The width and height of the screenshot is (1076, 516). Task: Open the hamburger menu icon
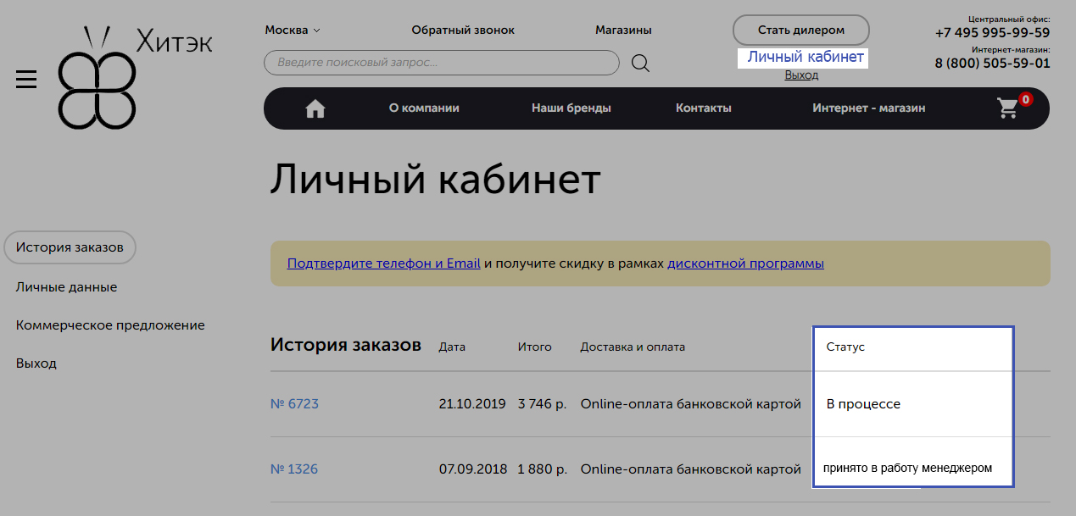26,80
